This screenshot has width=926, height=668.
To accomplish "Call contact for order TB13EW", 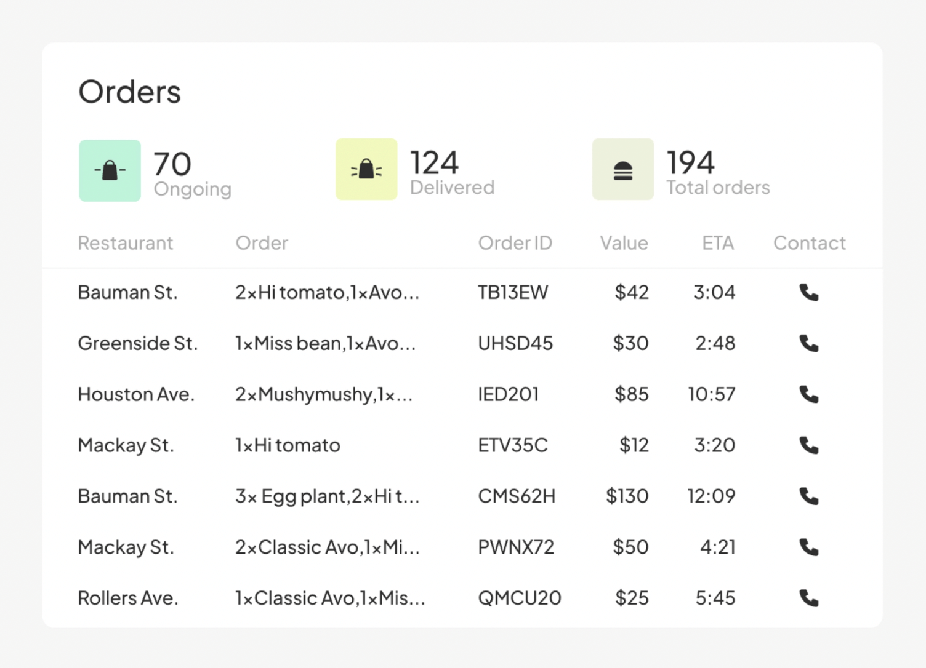I will tap(808, 292).
